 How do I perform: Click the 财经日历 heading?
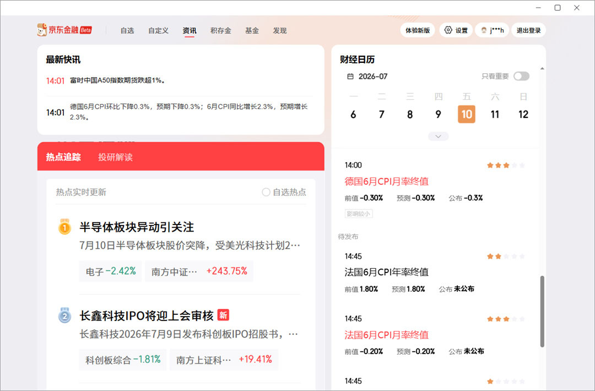pyautogui.click(x=357, y=60)
